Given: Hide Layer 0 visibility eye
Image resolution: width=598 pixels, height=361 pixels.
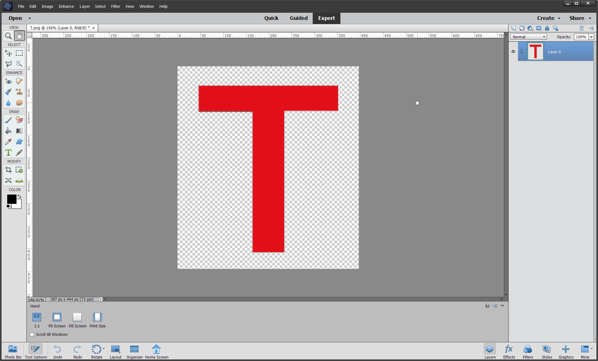Looking at the screenshot, I should [513, 52].
